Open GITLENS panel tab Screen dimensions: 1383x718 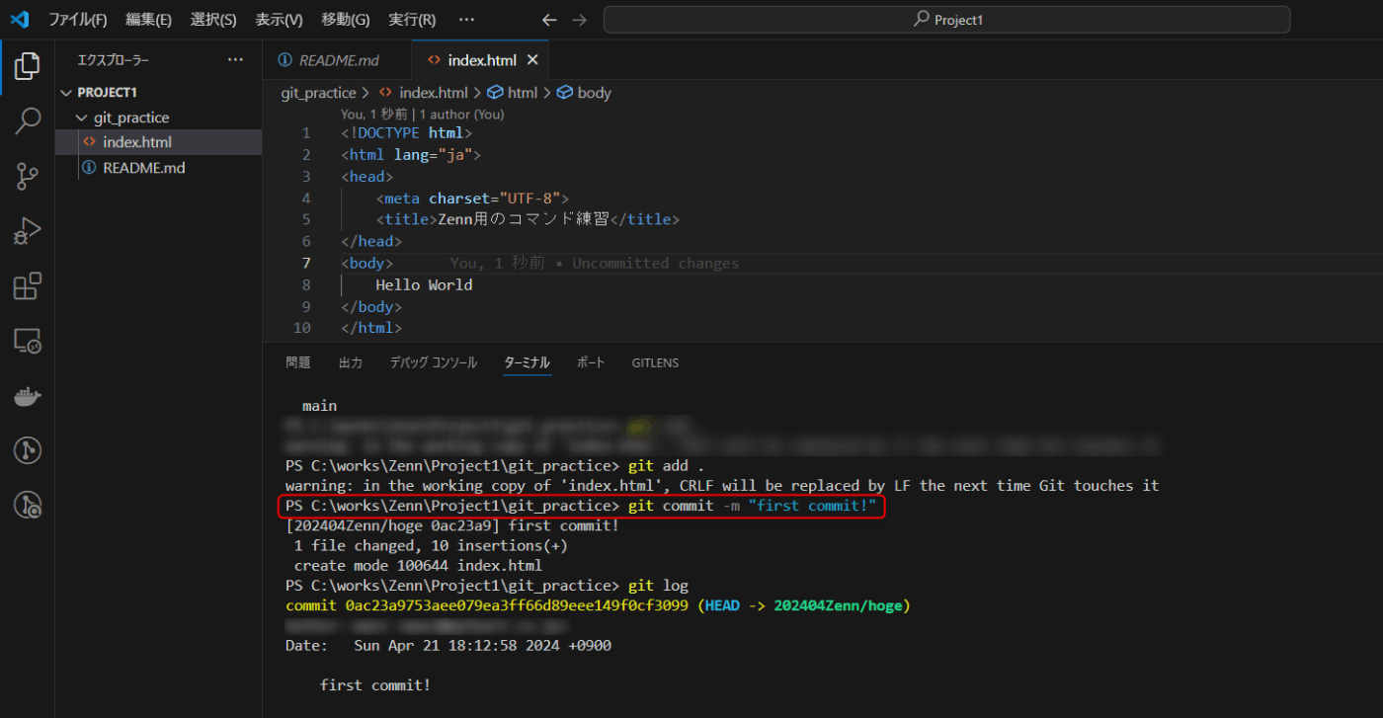[x=655, y=362]
